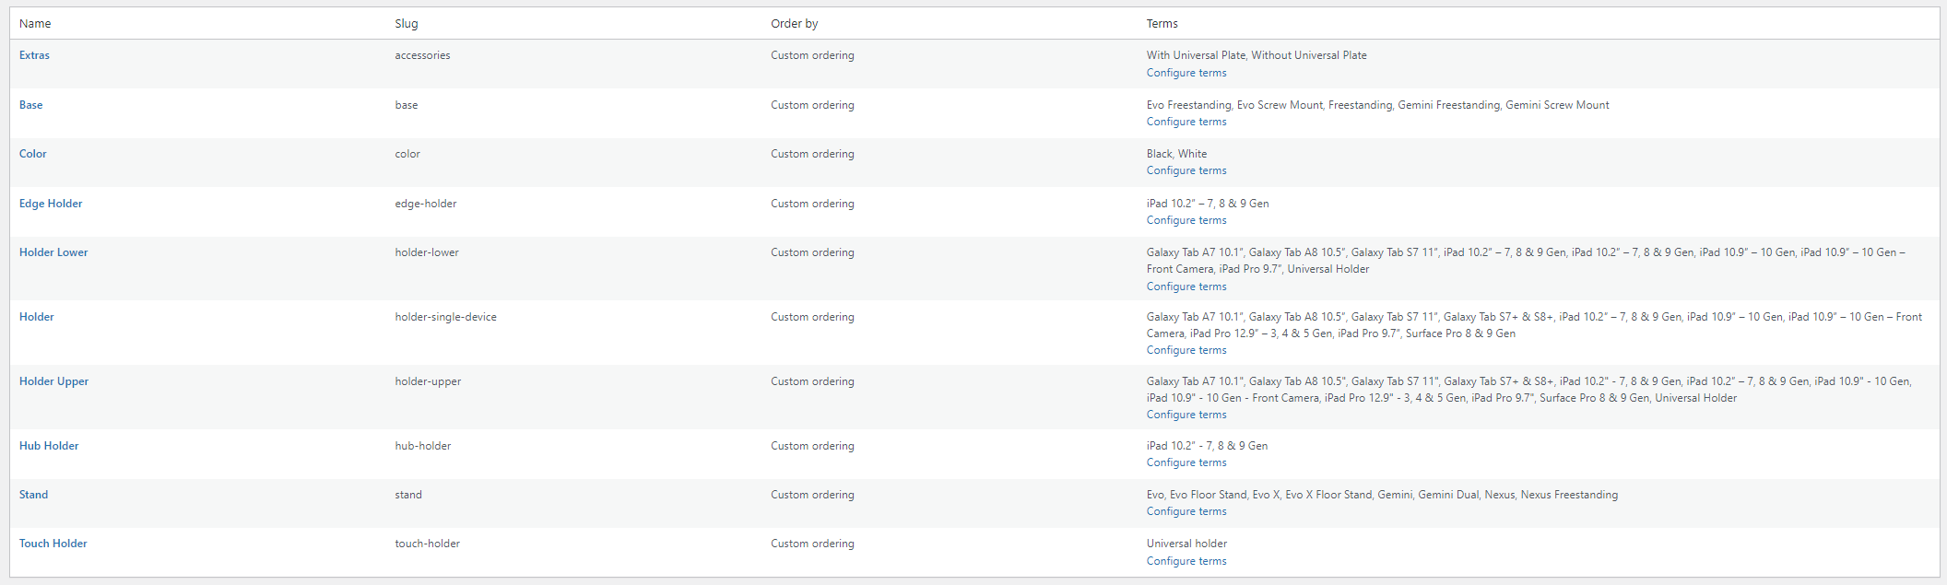Configure terms for Touch Holder
The width and height of the screenshot is (1947, 585).
pos(1186,561)
